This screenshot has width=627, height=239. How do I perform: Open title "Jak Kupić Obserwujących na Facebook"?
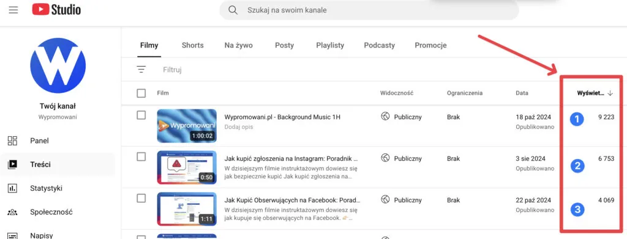(x=292, y=200)
